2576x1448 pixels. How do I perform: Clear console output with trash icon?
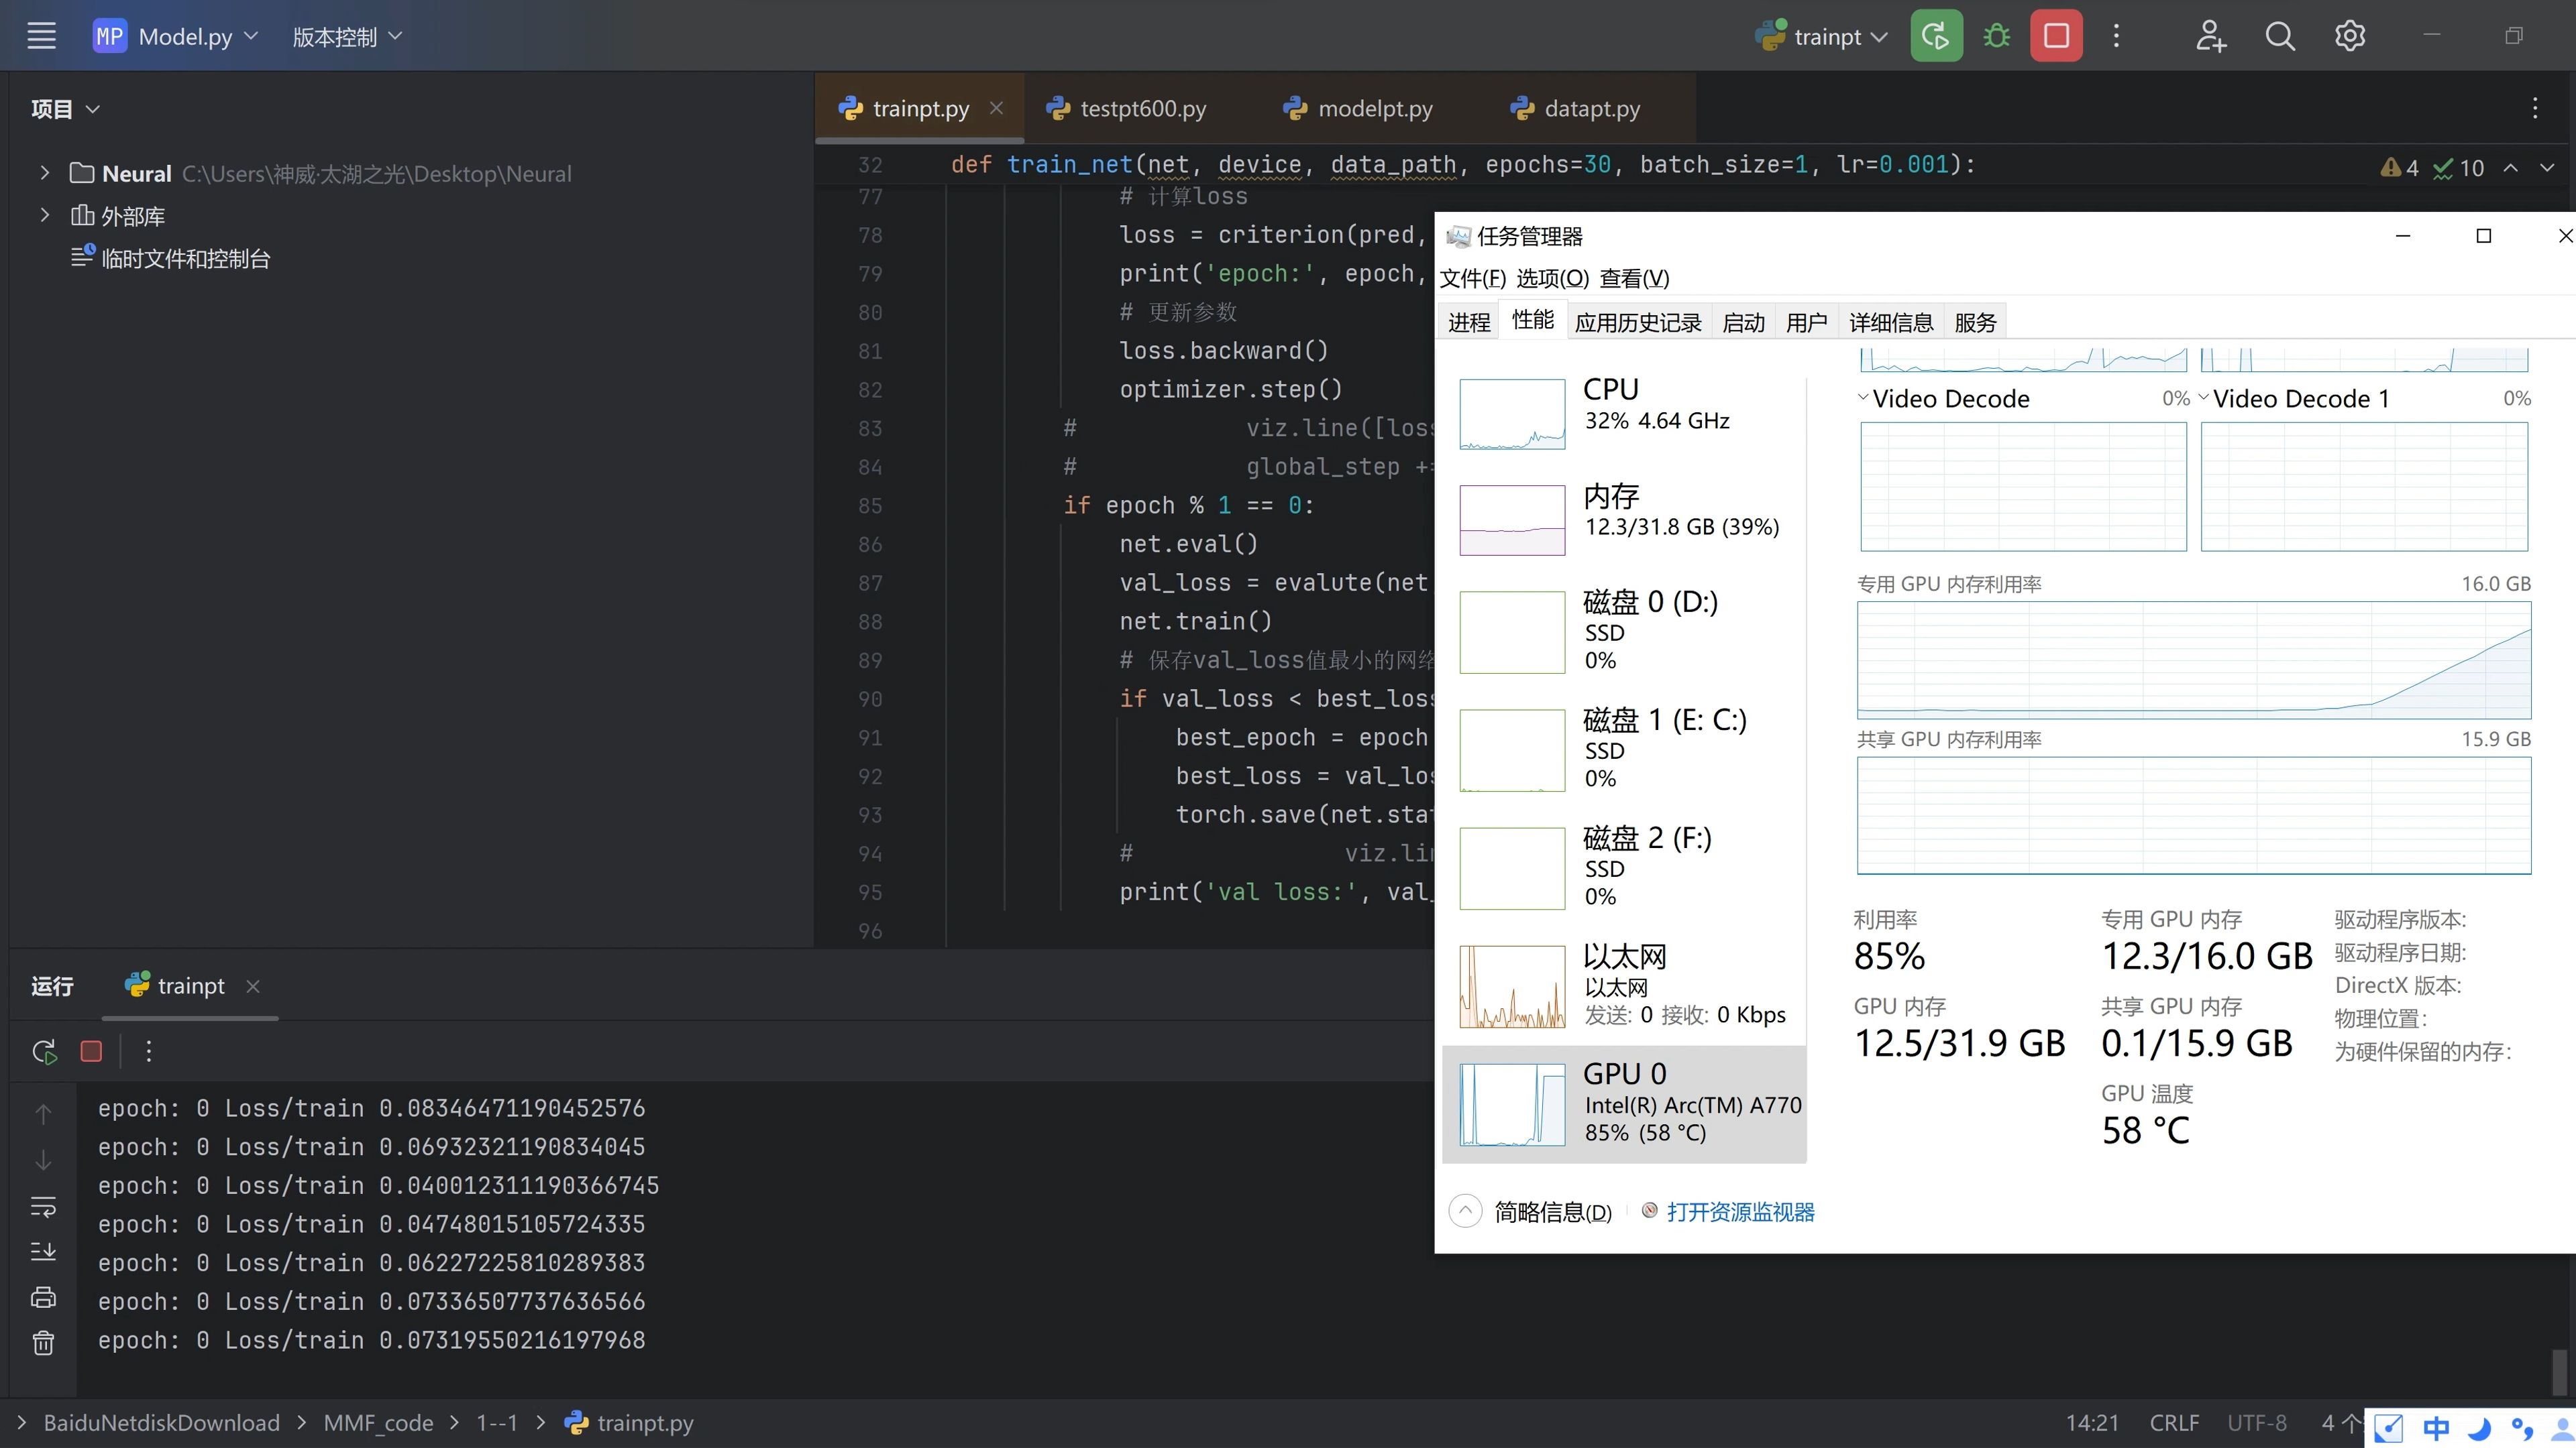pos(43,1343)
